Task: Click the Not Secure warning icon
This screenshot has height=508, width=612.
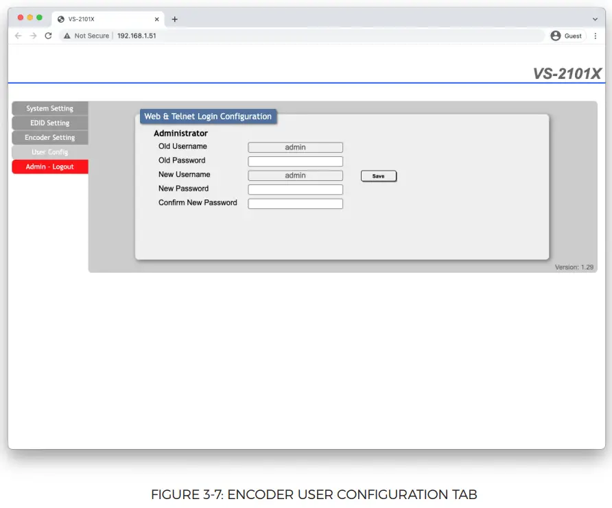Action: [x=67, y=36]
